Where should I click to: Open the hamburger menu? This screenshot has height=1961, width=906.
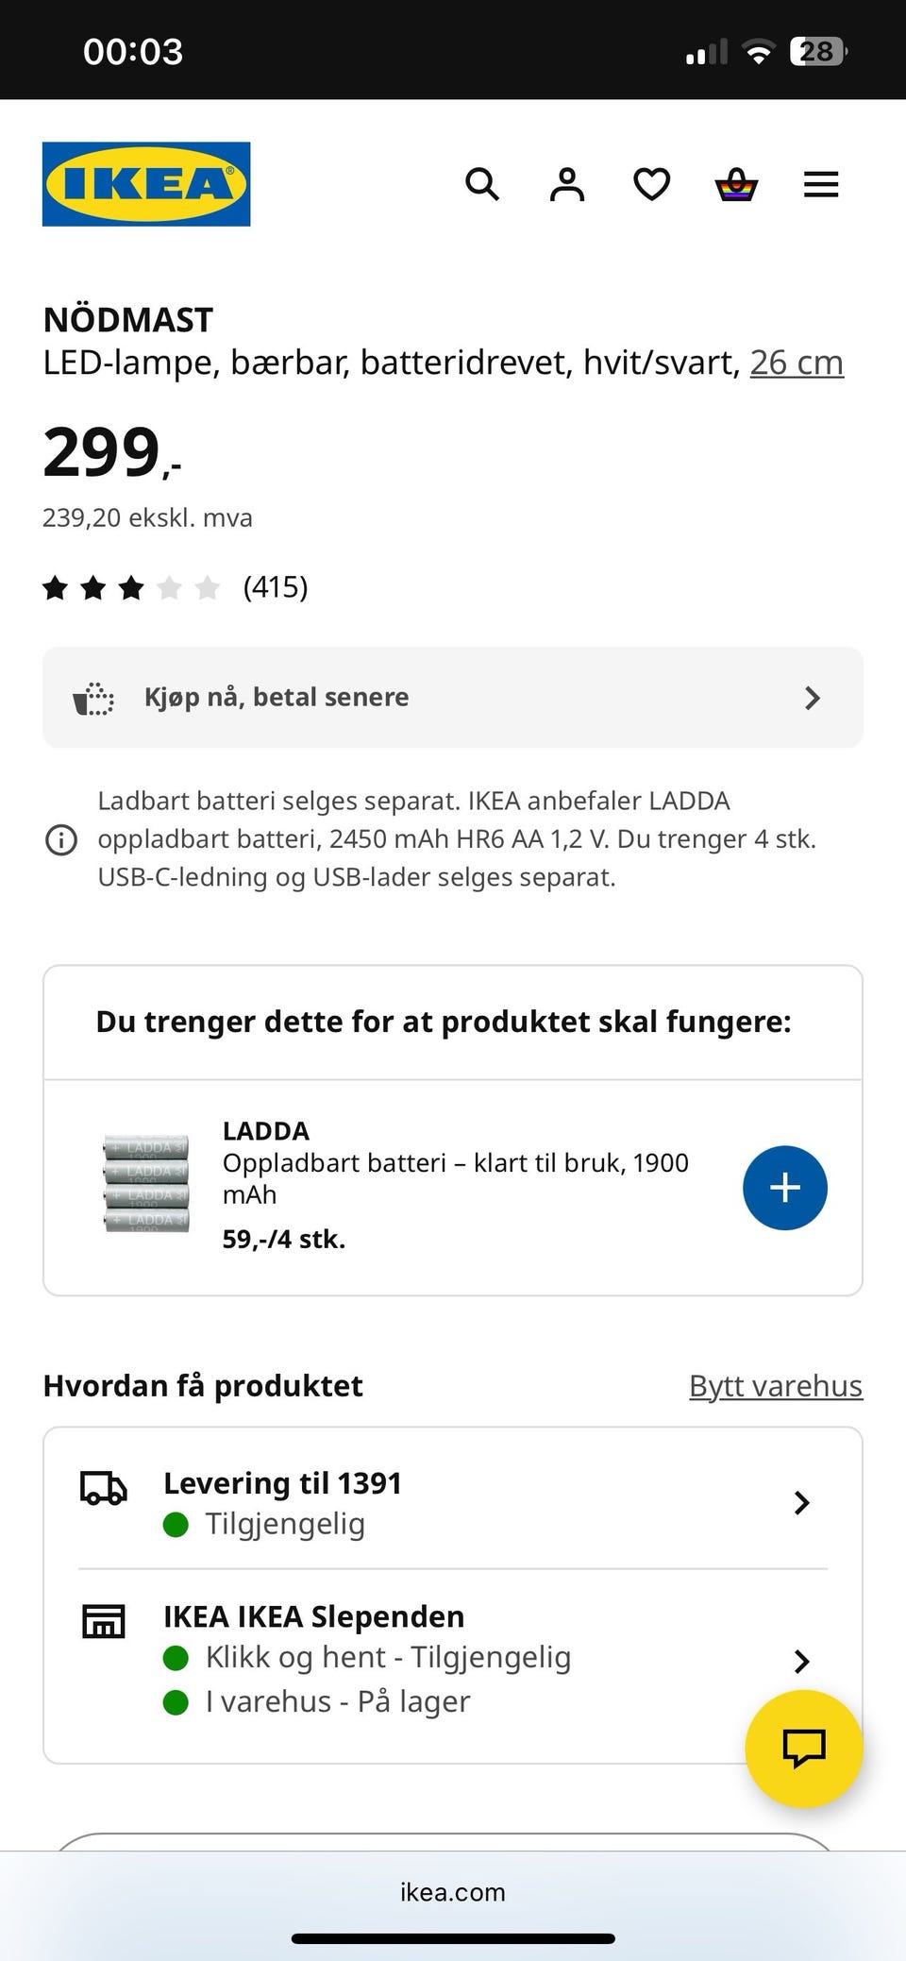(x=821, y=184)
